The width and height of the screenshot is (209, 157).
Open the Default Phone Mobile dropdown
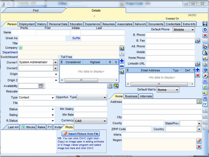pyautogui.click(x=184, y=30)
